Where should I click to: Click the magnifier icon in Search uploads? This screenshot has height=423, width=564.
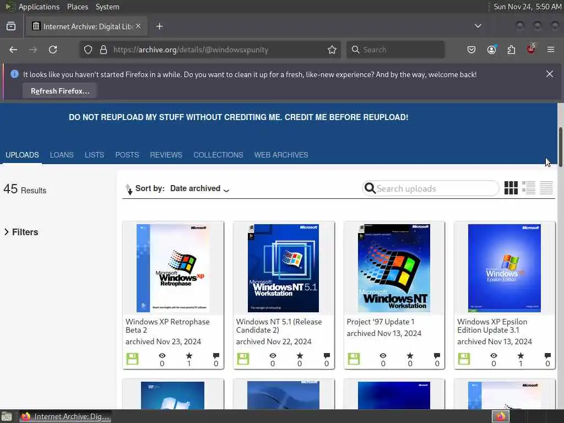(370, 188)
